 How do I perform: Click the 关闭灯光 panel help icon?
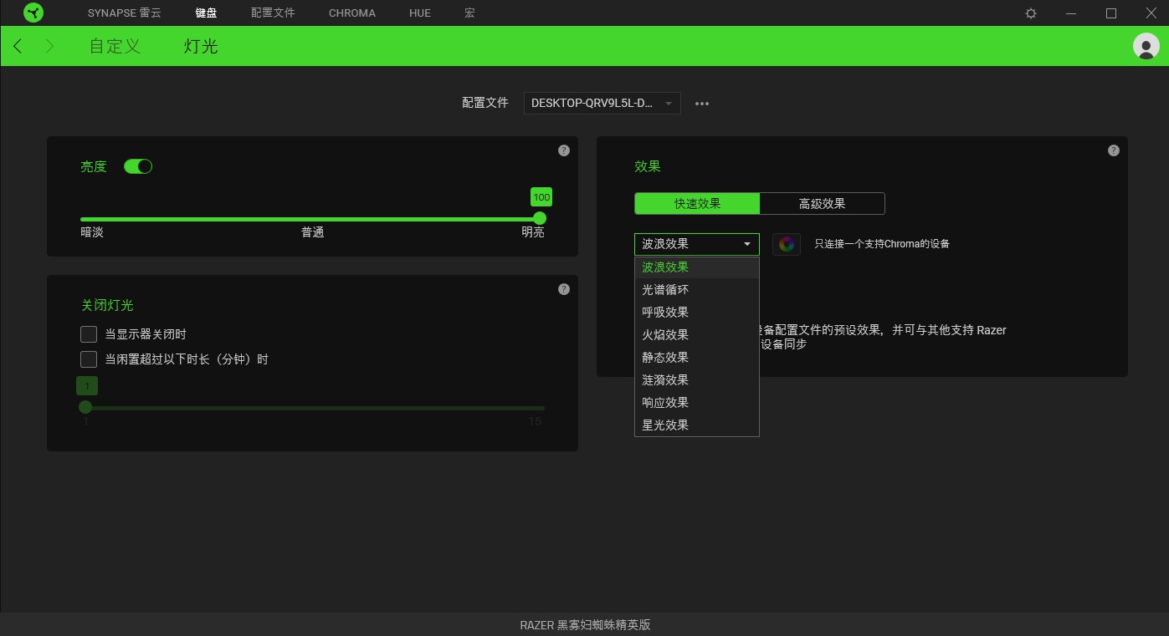point(564,288)
